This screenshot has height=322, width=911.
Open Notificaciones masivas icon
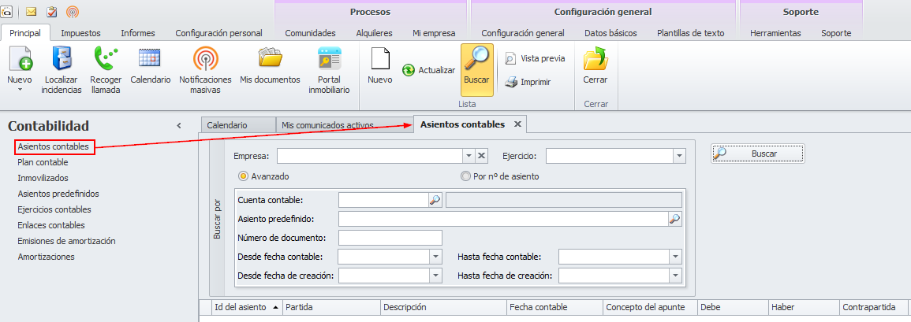tap(205, 58)
